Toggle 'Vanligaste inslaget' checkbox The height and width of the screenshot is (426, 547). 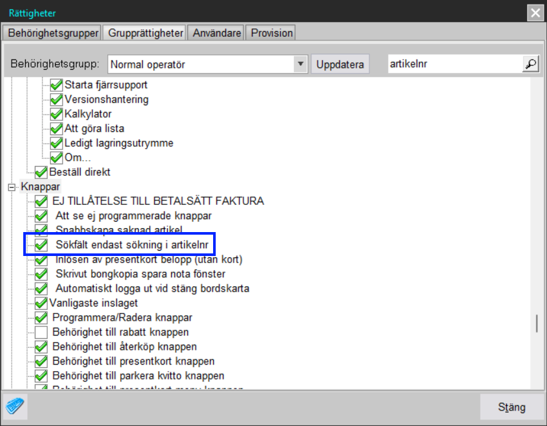pyautogui.click(x=42, y=303)
